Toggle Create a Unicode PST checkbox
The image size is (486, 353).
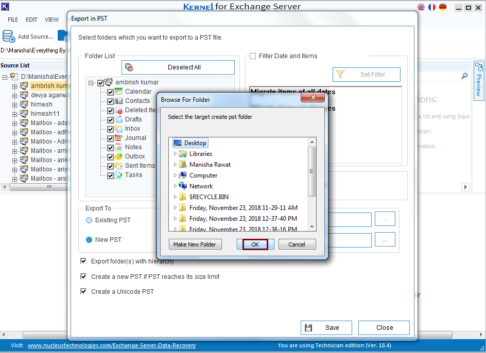[x=83, y=291]
